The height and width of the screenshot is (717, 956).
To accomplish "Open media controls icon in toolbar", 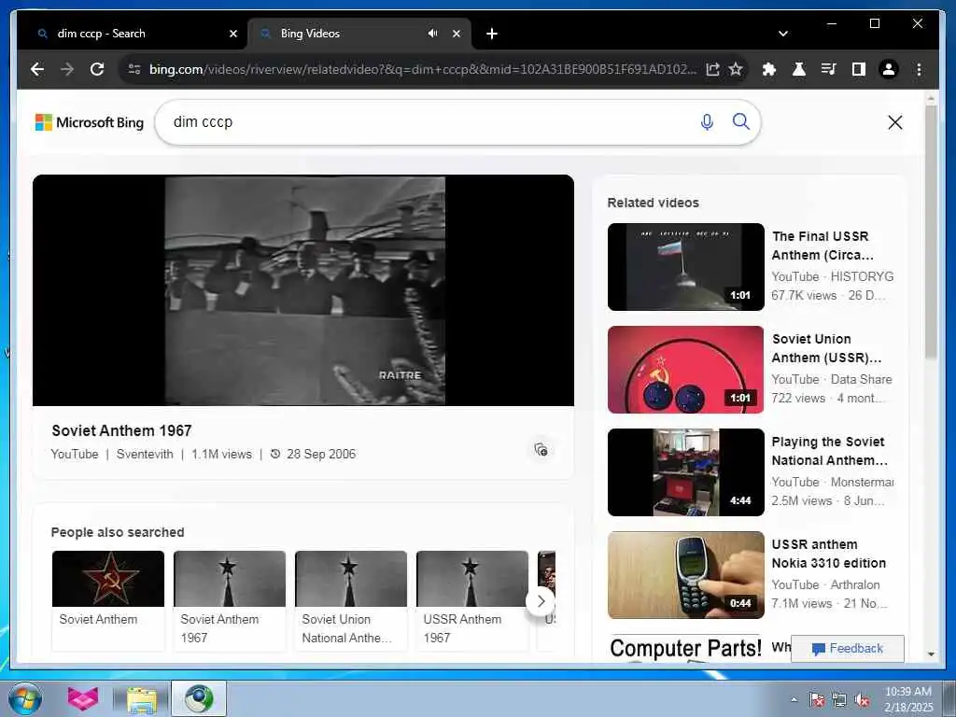I will pos(829,69).
